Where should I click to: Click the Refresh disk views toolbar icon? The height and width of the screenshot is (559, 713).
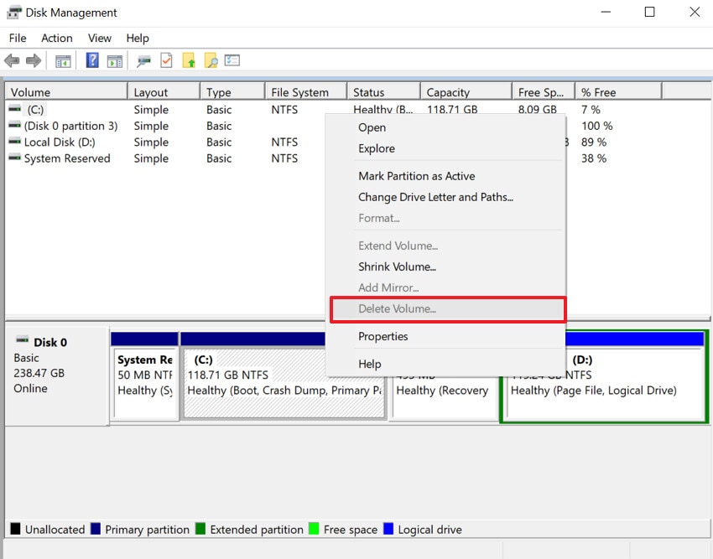[x=143, y=60]
